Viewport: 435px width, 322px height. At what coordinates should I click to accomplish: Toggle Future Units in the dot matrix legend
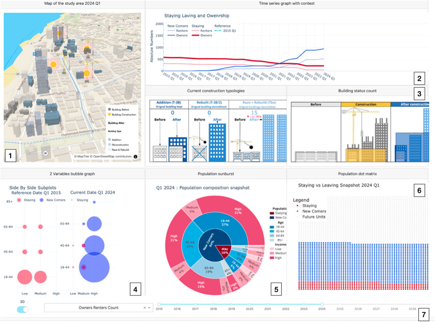(311, 217)
